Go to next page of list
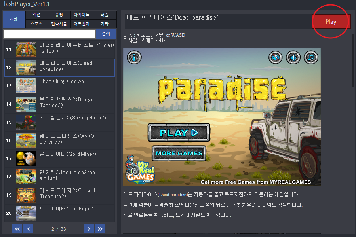The width and height of the screenshot is (356, 237). (89, 229)
